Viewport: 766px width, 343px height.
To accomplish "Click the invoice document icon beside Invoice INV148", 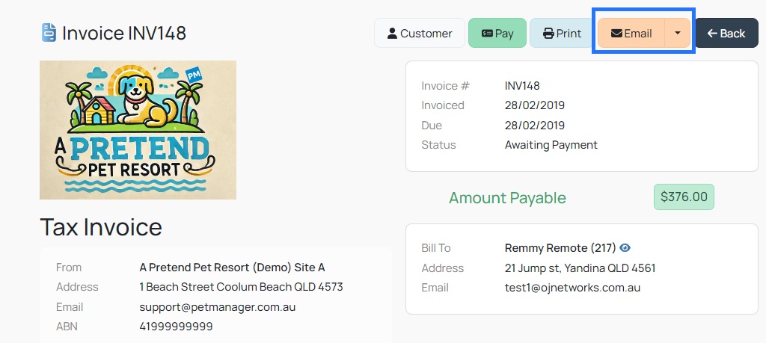I will 49,33.
